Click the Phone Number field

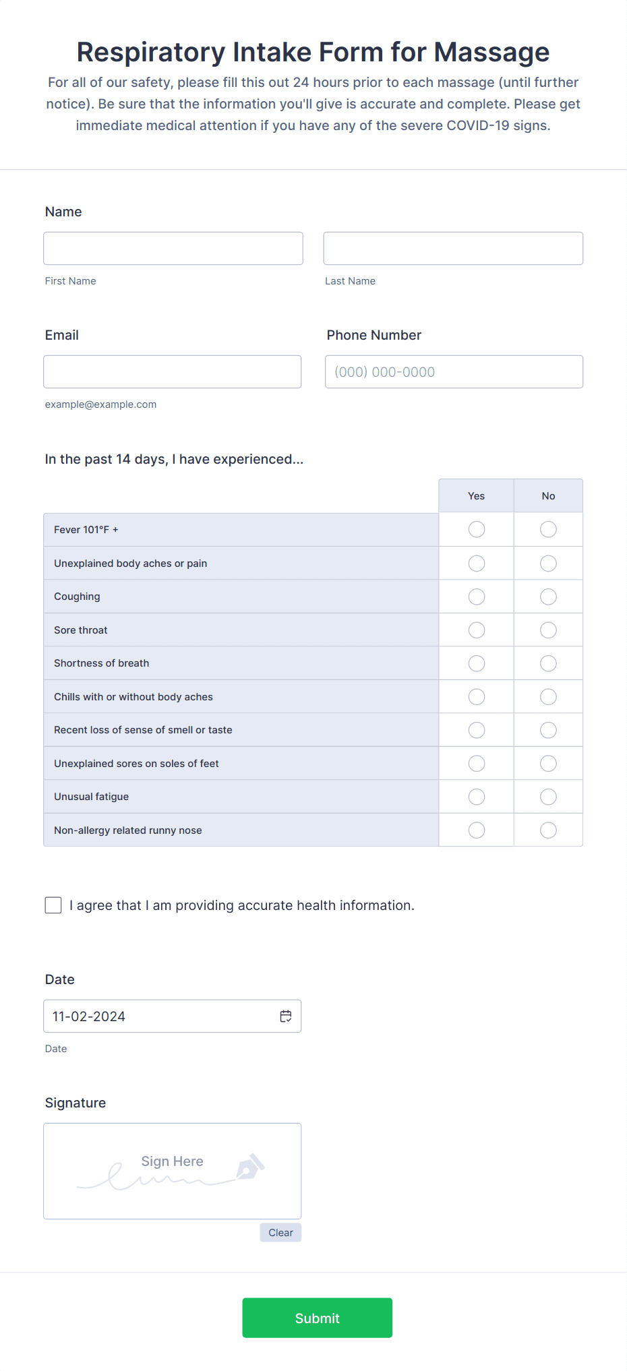tap(454, 372)
